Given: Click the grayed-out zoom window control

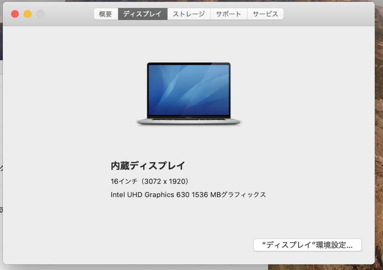Looking at the screenshot, I should point(40,14).
